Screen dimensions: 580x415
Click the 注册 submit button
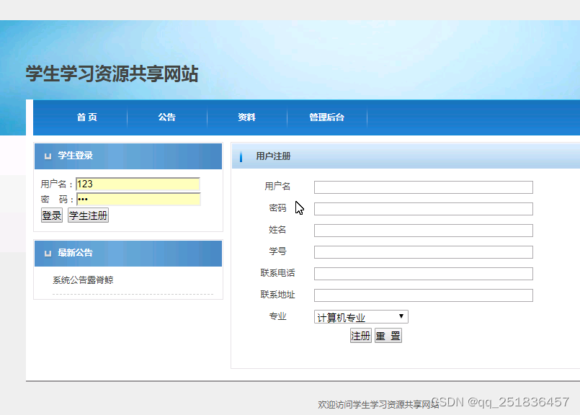[361, 336]
